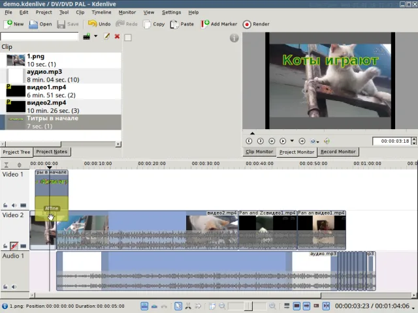Screen dimensions: 418x313
Task: Toggle the monitor audio volume icon
Action: [327, 141]
